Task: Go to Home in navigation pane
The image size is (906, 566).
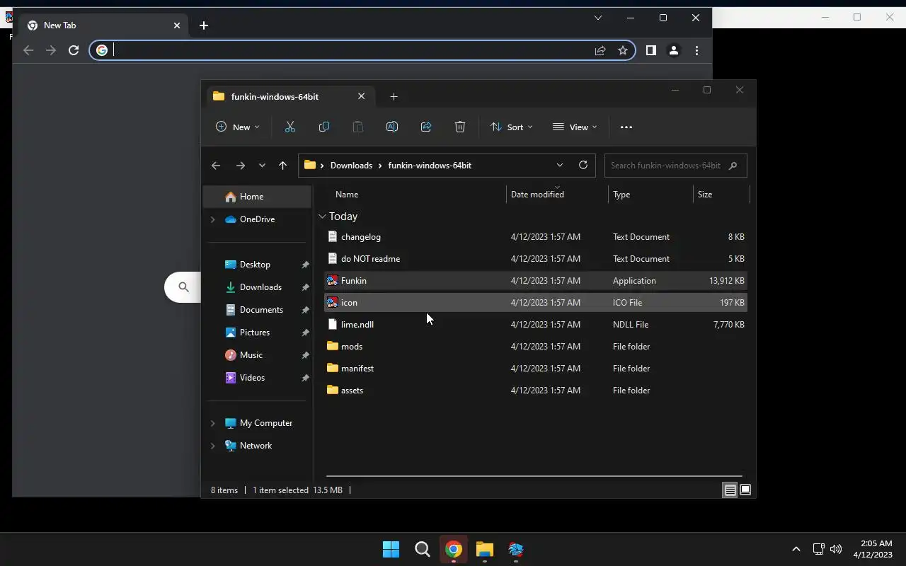Action: 258,197
